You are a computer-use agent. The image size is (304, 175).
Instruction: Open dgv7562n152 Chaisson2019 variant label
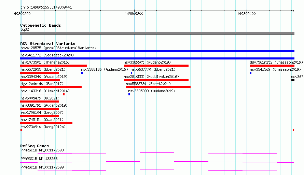click(276, 62)
